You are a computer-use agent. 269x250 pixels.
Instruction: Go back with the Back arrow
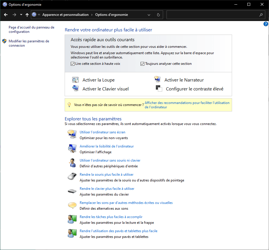(6, 15)
